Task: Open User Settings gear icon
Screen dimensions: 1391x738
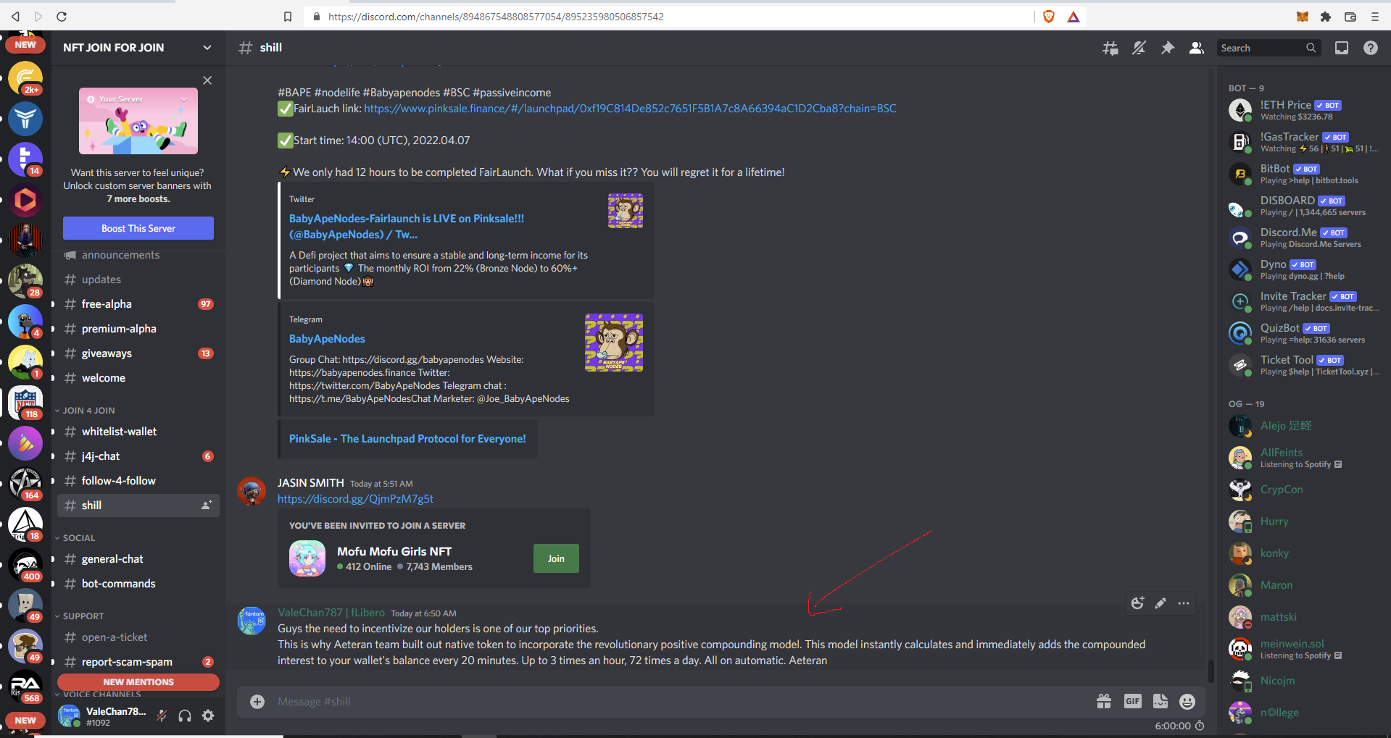Action: (x=208, y=716)
